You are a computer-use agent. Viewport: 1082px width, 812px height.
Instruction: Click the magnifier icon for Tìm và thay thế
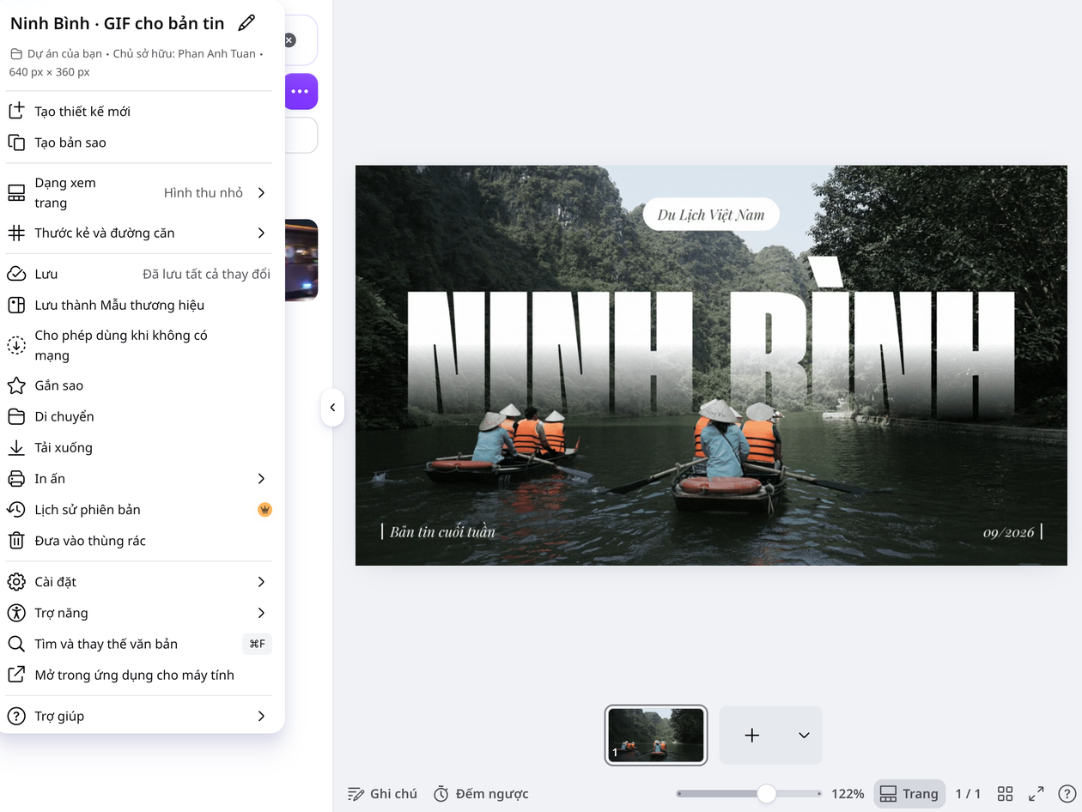click(x=16, y=644)
